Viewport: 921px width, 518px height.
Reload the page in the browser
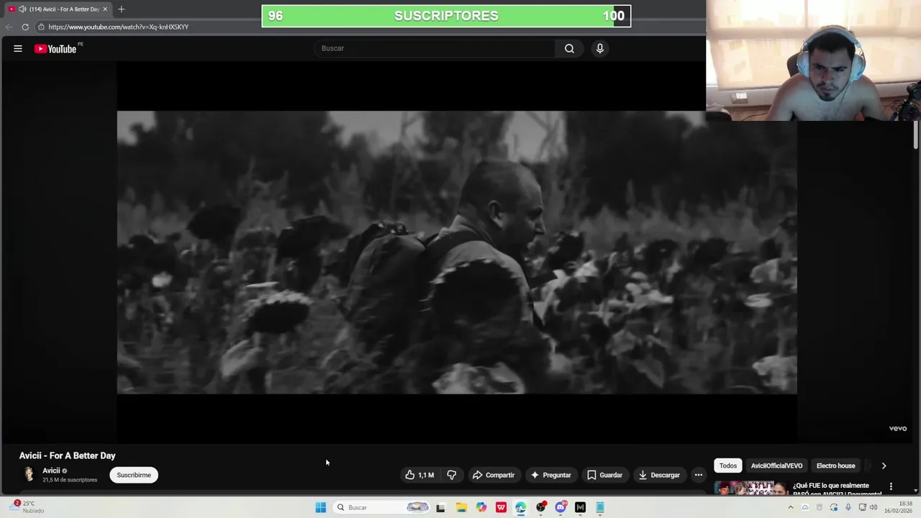coord(25,27)
